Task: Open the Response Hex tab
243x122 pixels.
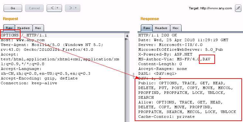Action: [175, 28]
